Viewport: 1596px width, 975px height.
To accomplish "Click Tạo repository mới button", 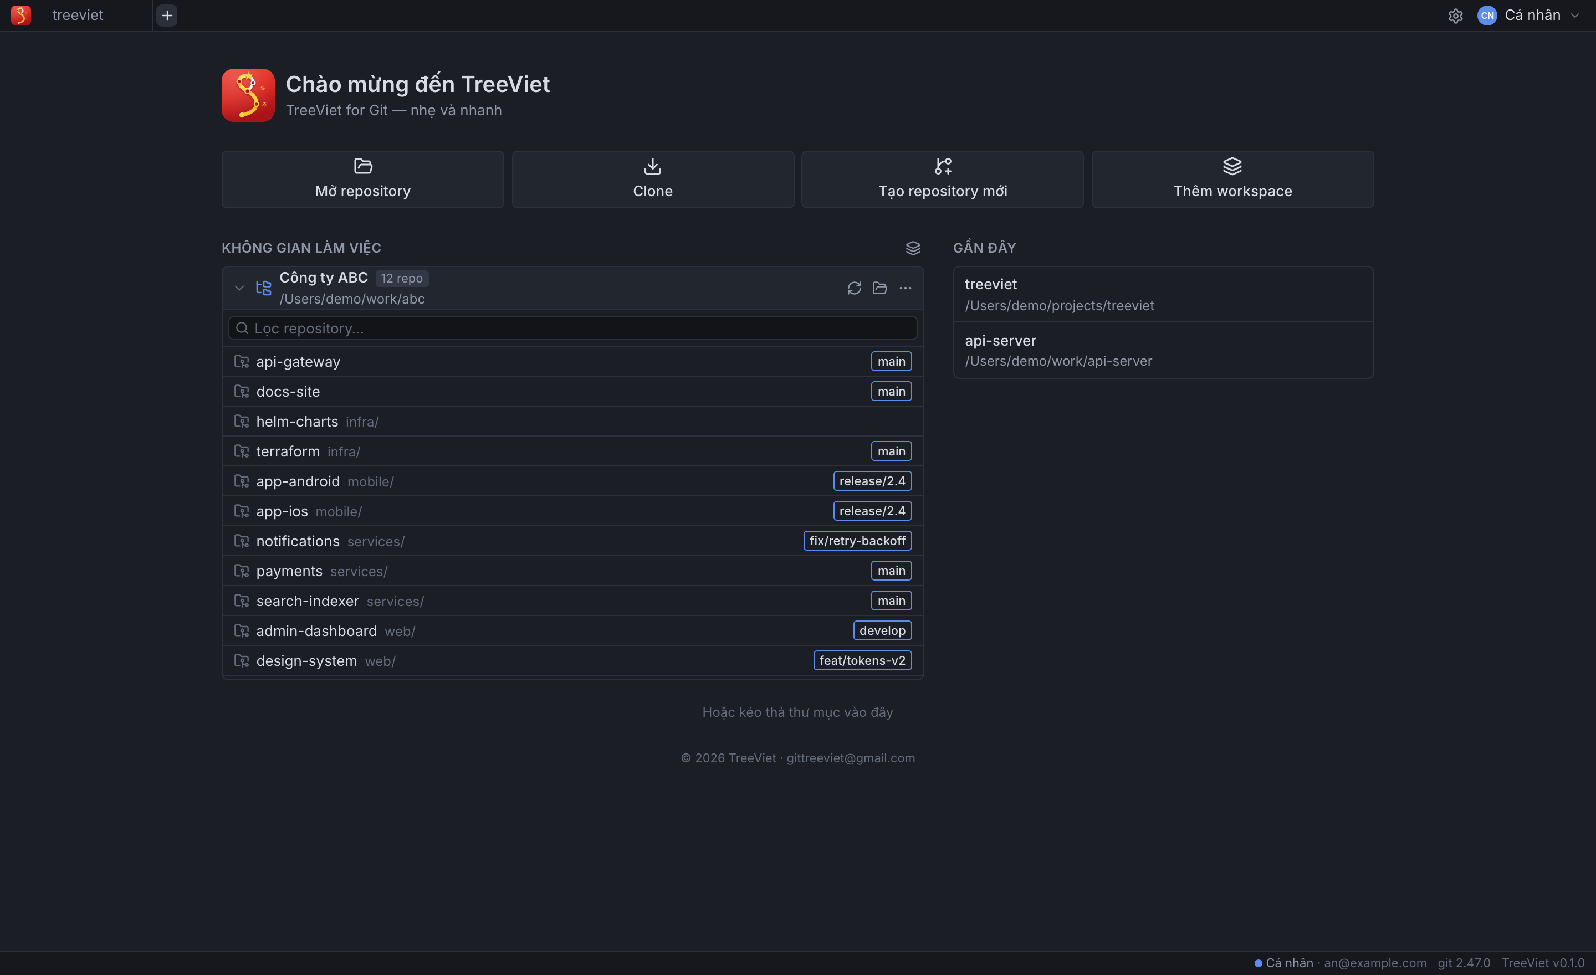I will (943, 179).
